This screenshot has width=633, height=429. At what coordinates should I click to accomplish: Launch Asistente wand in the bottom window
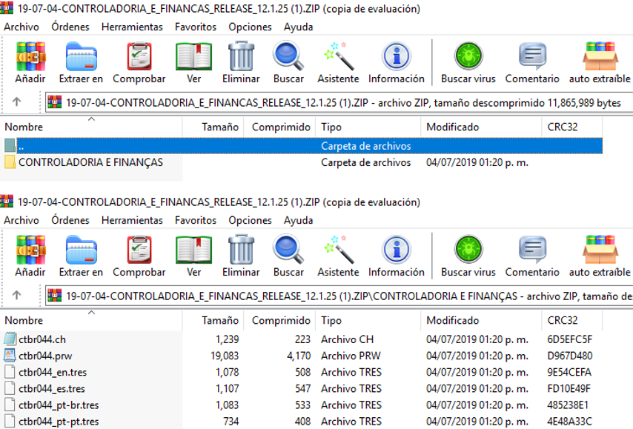coord(338,250)
